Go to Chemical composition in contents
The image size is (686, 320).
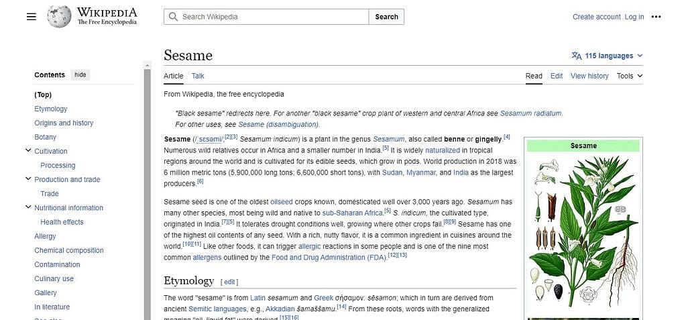coord(69,250)
